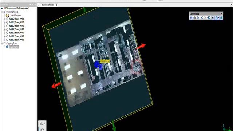Click the single left chevron in ClippingBox toolbar

[x=202, y=18]
